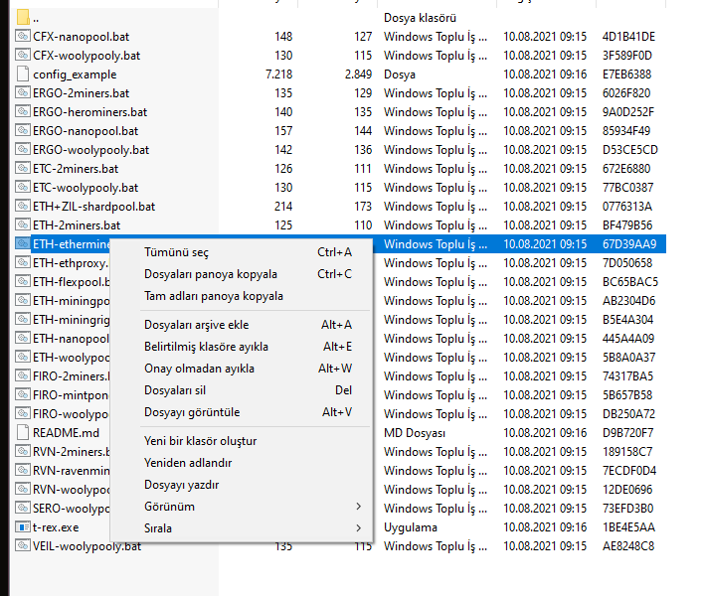Viewport: 703px width, 596px height.
Task: Click the ERGO-nanopool.bat file icon
Action: [x=23, y=130]
